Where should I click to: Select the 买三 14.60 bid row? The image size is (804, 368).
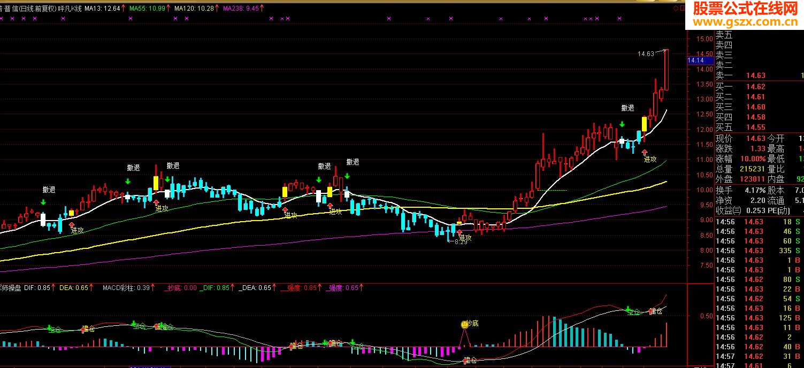(x=760, y=107)
